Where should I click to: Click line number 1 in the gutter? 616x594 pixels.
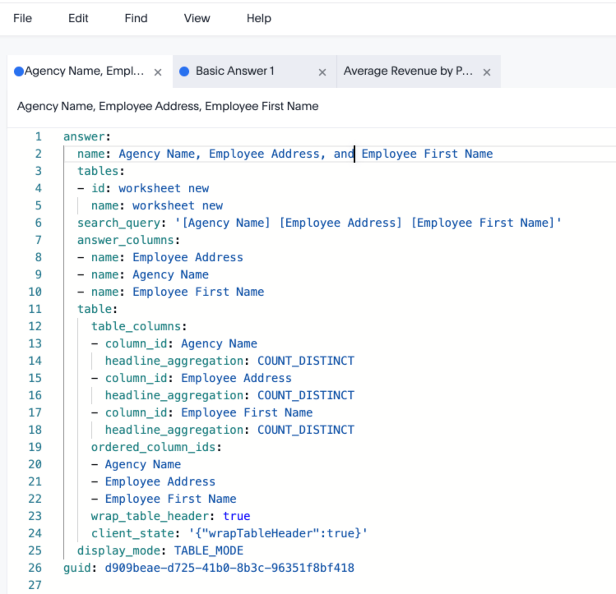click(x=38, y=136)
